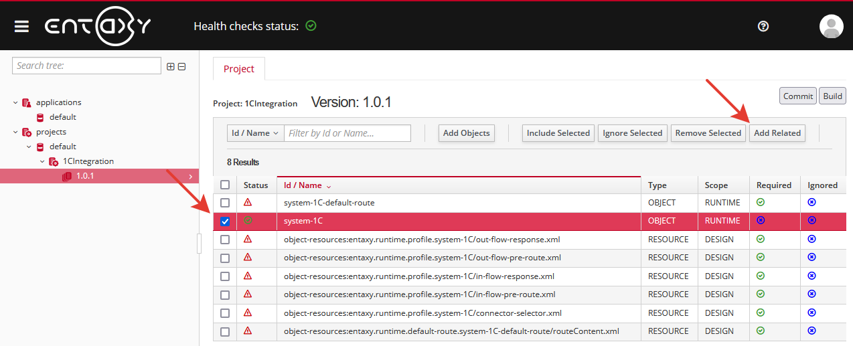Viewport: 853px width, 346px height.
Task: Open the Id / Name filter dropdown
Action: click(255, 133)
